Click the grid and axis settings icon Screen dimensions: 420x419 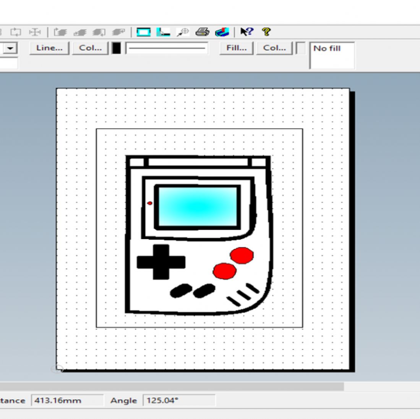click(163, 32)
